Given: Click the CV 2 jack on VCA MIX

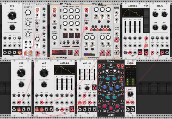Looking at the screenshot, I should pyautogui.click(x=85, y=96).
